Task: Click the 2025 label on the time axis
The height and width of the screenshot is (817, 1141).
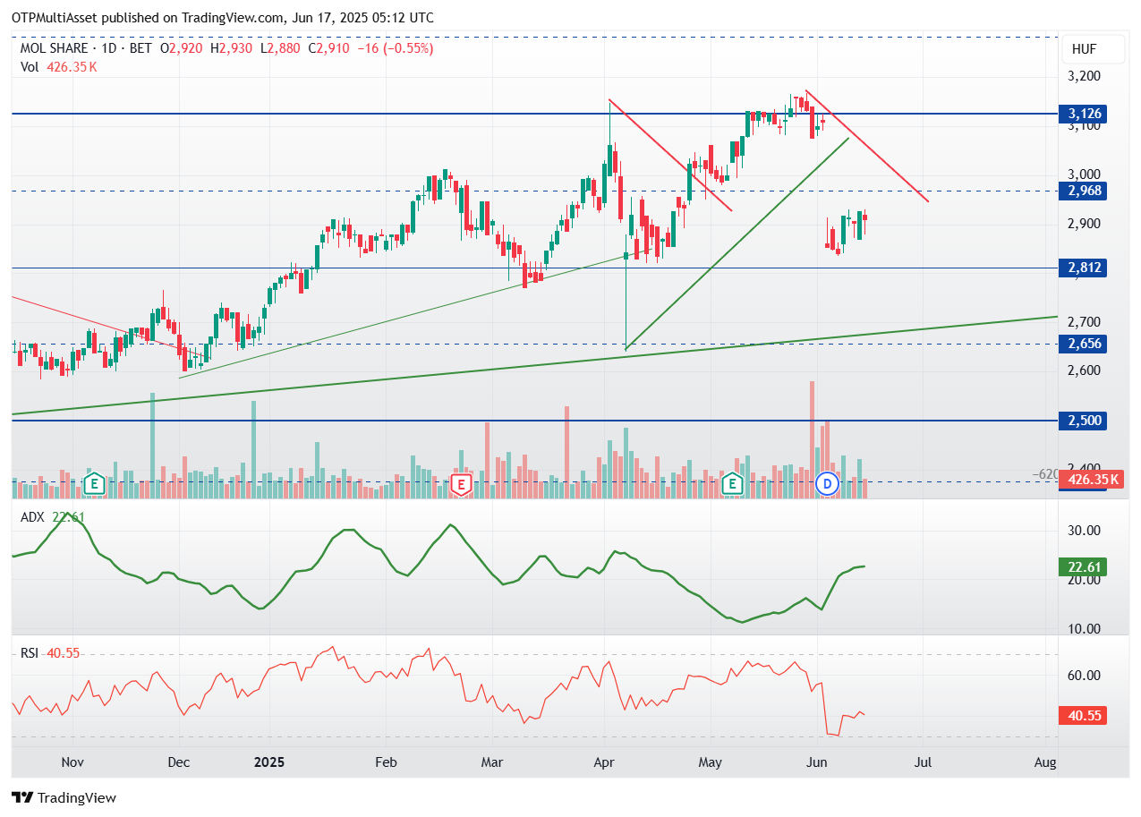Action: pyautogui.click(x=269, y=762)
